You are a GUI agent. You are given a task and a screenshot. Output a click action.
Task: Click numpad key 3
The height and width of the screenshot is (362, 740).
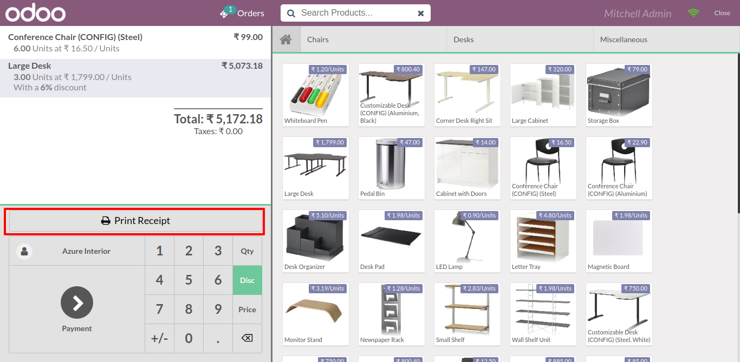(x=218, y=251)
